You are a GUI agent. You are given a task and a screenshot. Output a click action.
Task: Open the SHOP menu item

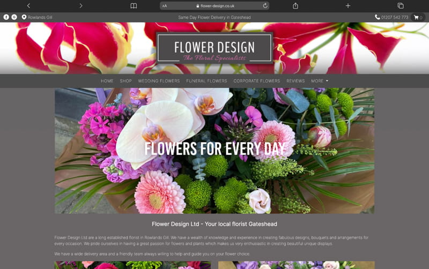pos(125,81)
